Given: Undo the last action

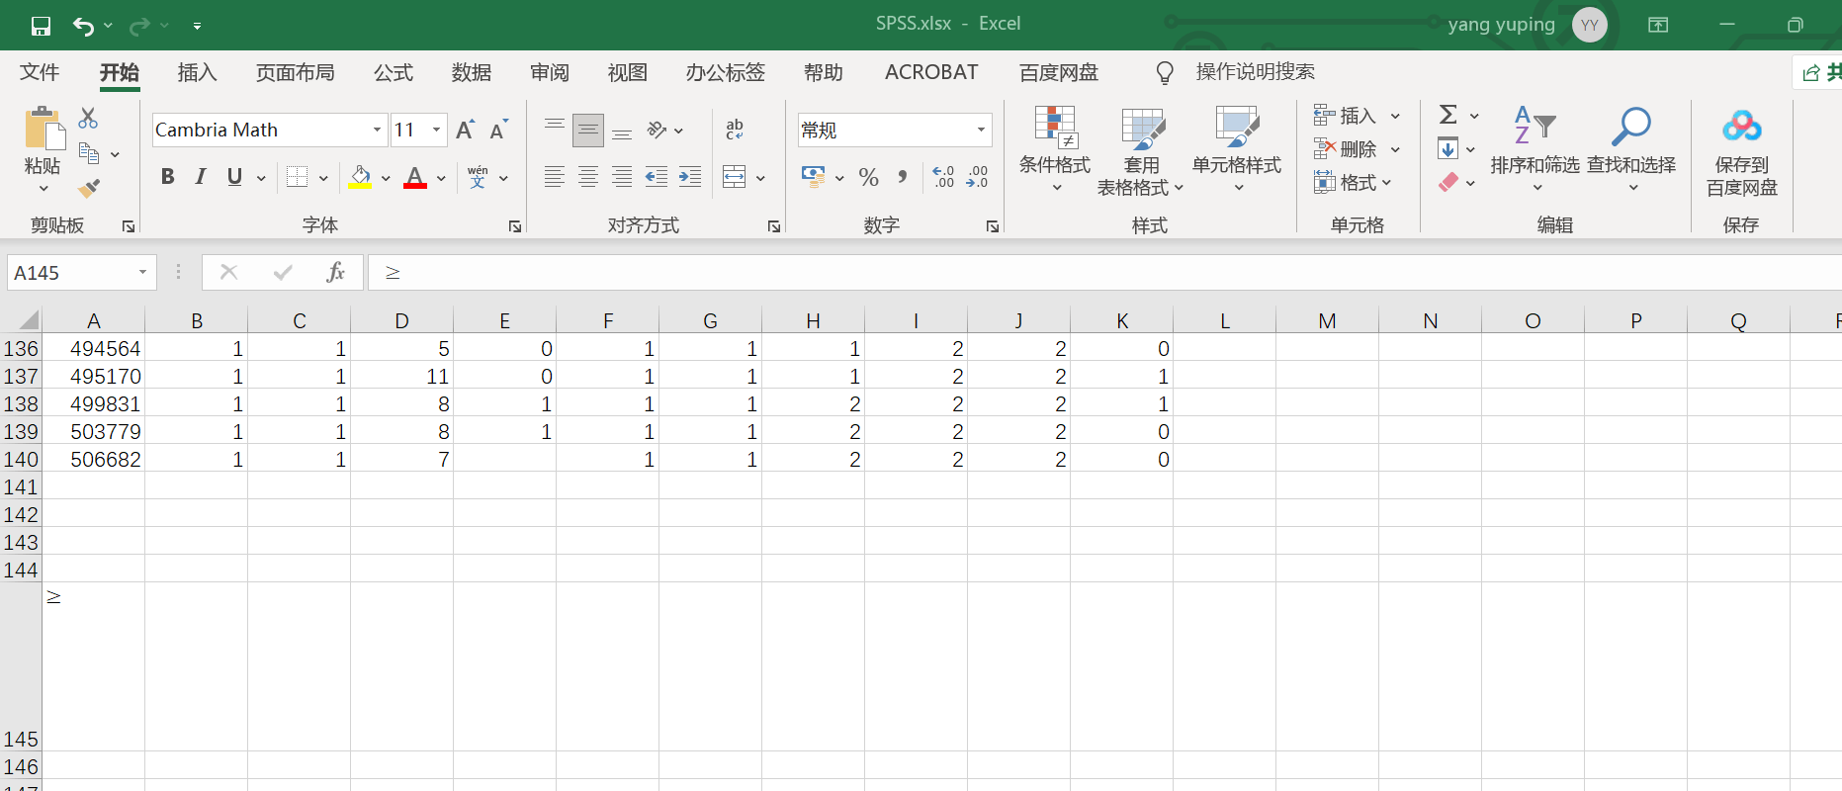Looking at the screenshot, I should [x=83, y=26].
